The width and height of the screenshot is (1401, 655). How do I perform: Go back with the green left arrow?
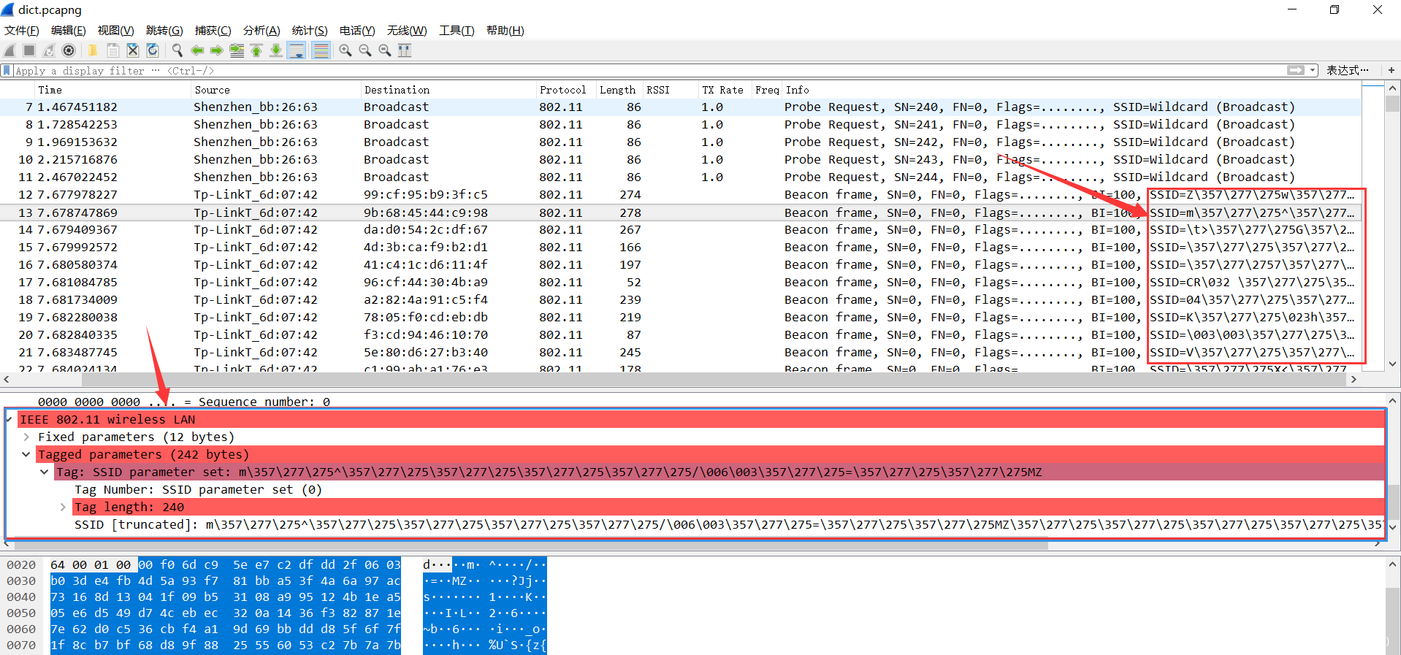(196, 50)
